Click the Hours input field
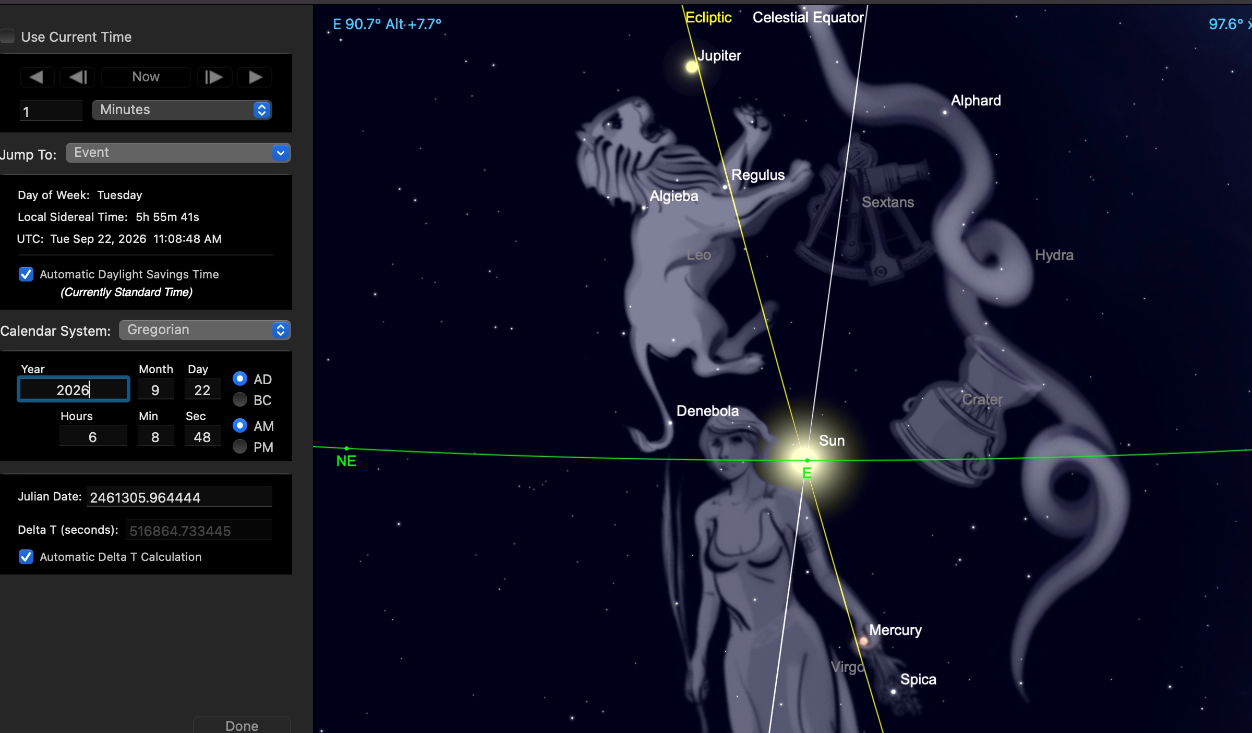This screenshot has width=1252, height=733. click(93, 436)
